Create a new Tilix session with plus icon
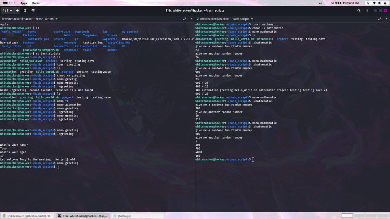The image size is (390, 219). pos(17,10)
